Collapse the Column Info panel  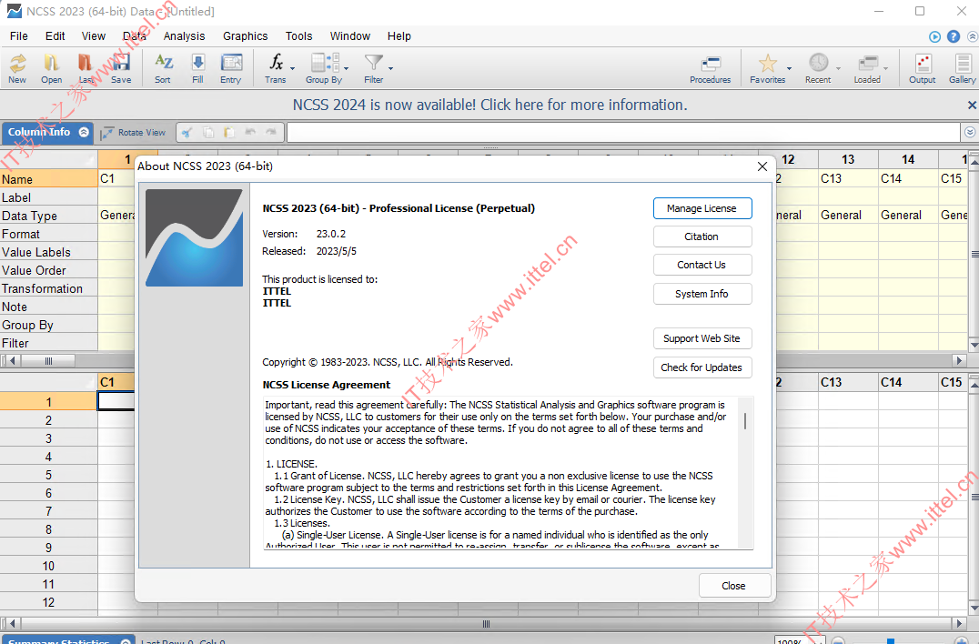click(x=84, y=132)
